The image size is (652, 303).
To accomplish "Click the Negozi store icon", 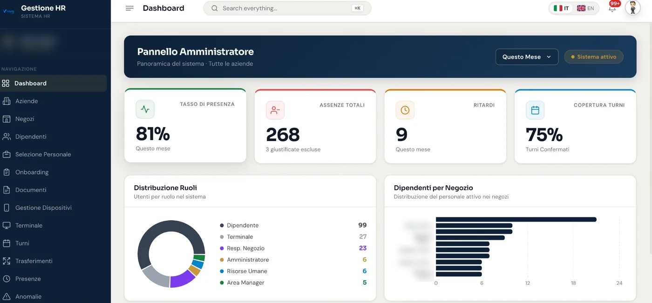I will click(x=7, y=119).
